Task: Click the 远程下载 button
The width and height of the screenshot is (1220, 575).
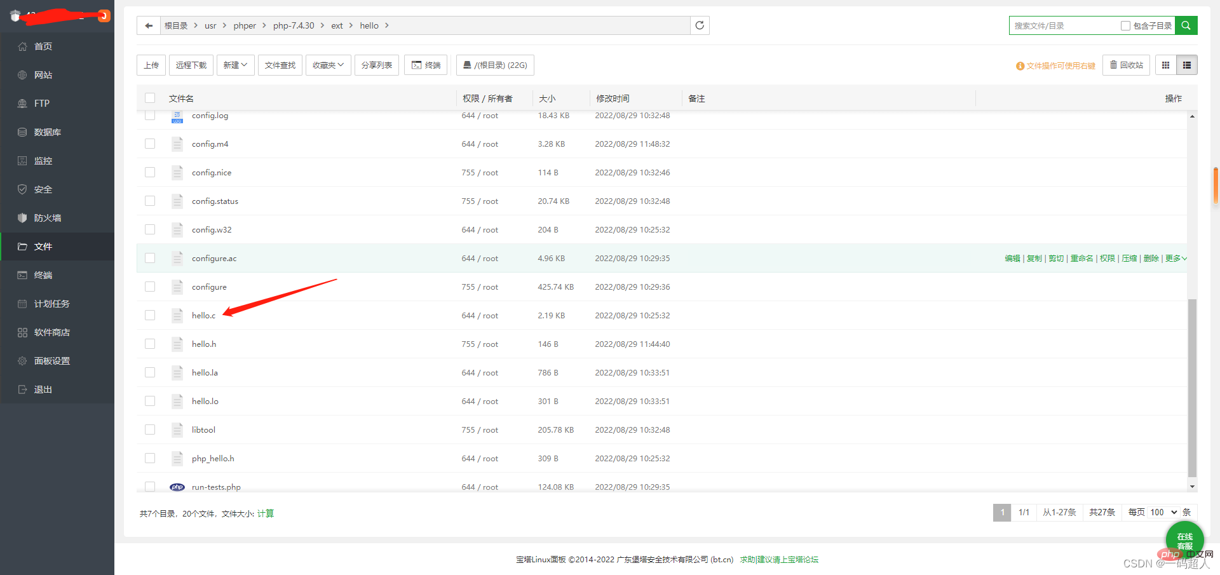Action: coord(191,65)
